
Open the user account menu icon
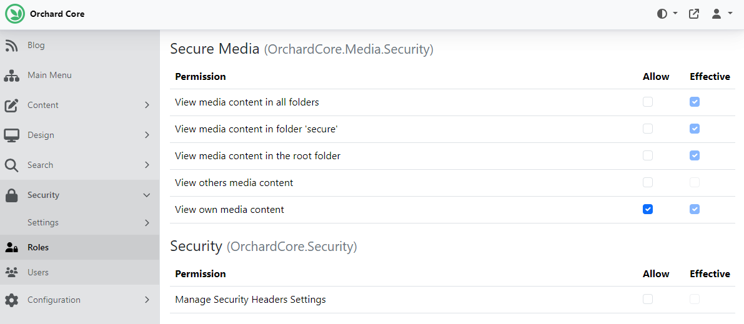pos(717,14)
